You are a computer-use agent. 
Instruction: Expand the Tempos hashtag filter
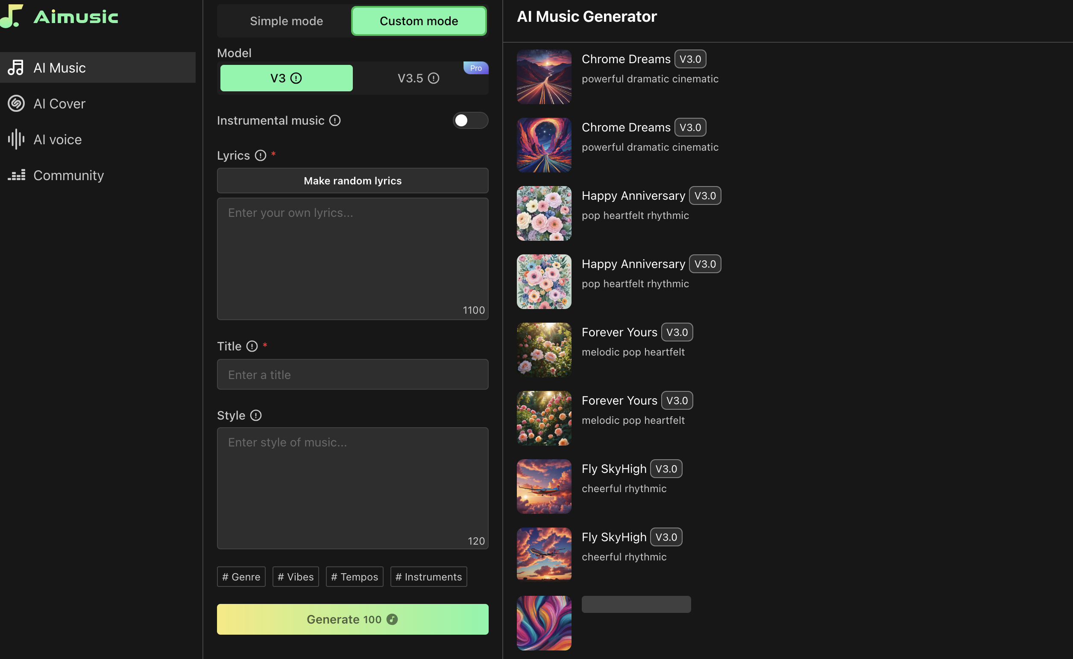(x=355, y=576)
